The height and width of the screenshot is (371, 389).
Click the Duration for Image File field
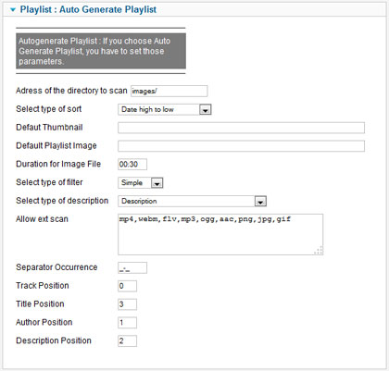(x=132, y=164)
